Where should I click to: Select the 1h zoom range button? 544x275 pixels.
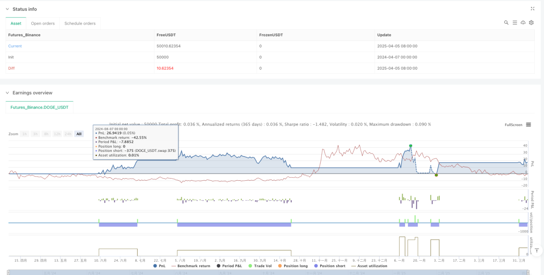pos(25,134)
